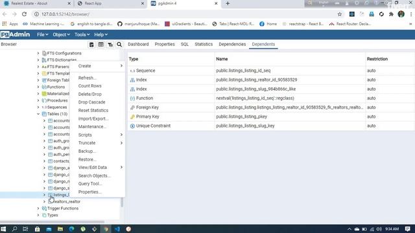Viewport: 415px width, 233px height.
Task: Choose Refresh... from context menu
Action: (x=98, y=78)
